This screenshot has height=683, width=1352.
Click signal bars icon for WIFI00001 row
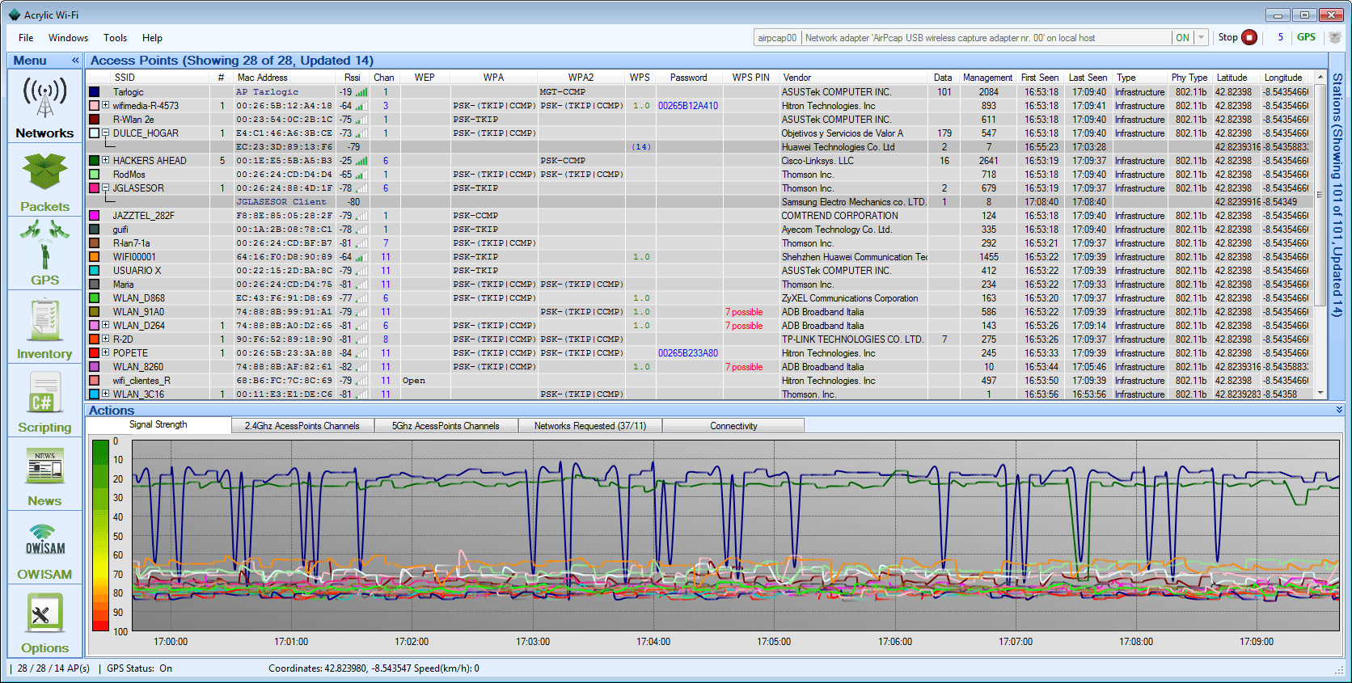[x=361, y=257]
